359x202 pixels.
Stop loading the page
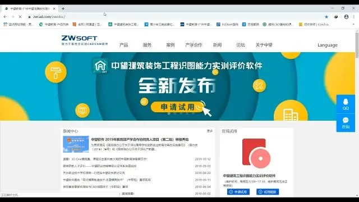pos(20,17)
